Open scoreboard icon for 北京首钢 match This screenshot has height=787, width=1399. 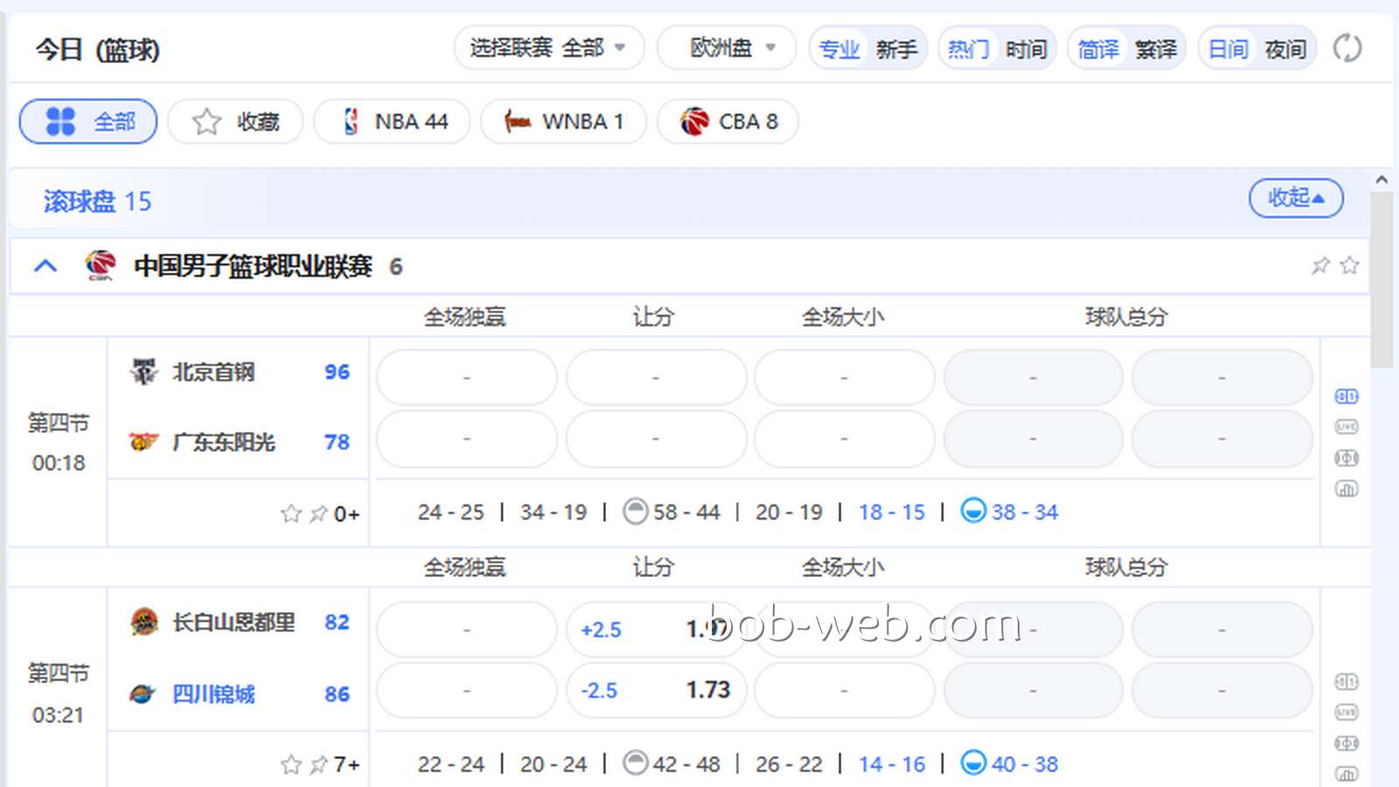(x=1347, y=396)
